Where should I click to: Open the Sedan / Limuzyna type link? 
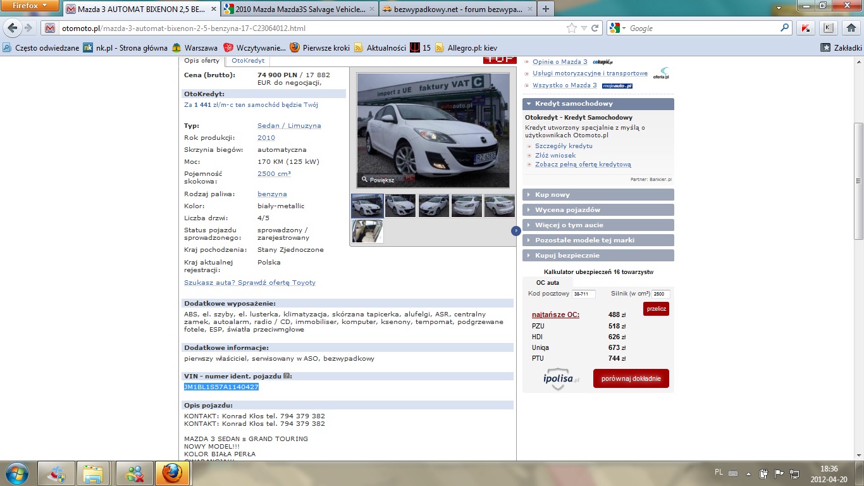tap(289, 126)
